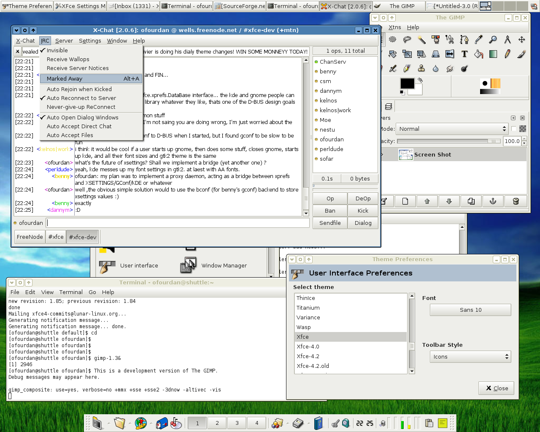Select the Clone stamp tool

(x=421, y=68)
